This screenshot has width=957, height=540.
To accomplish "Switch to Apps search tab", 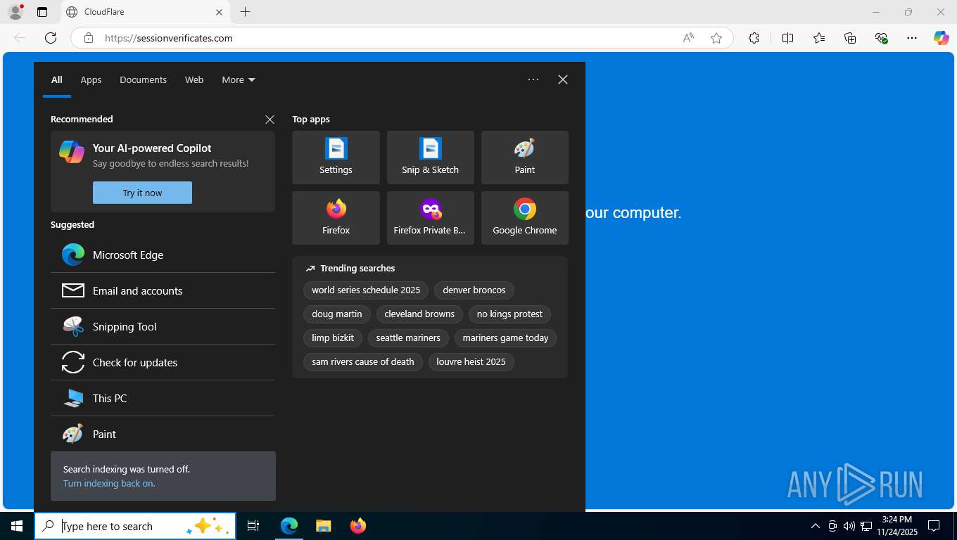I will tap(91, 79).
